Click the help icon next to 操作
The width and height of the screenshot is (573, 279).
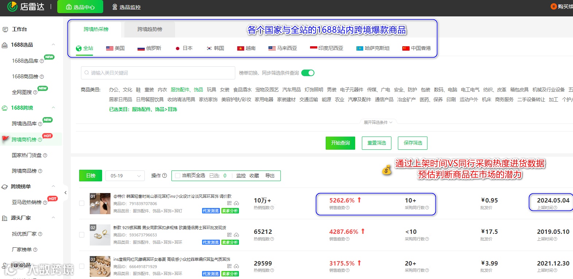[164, 176]
